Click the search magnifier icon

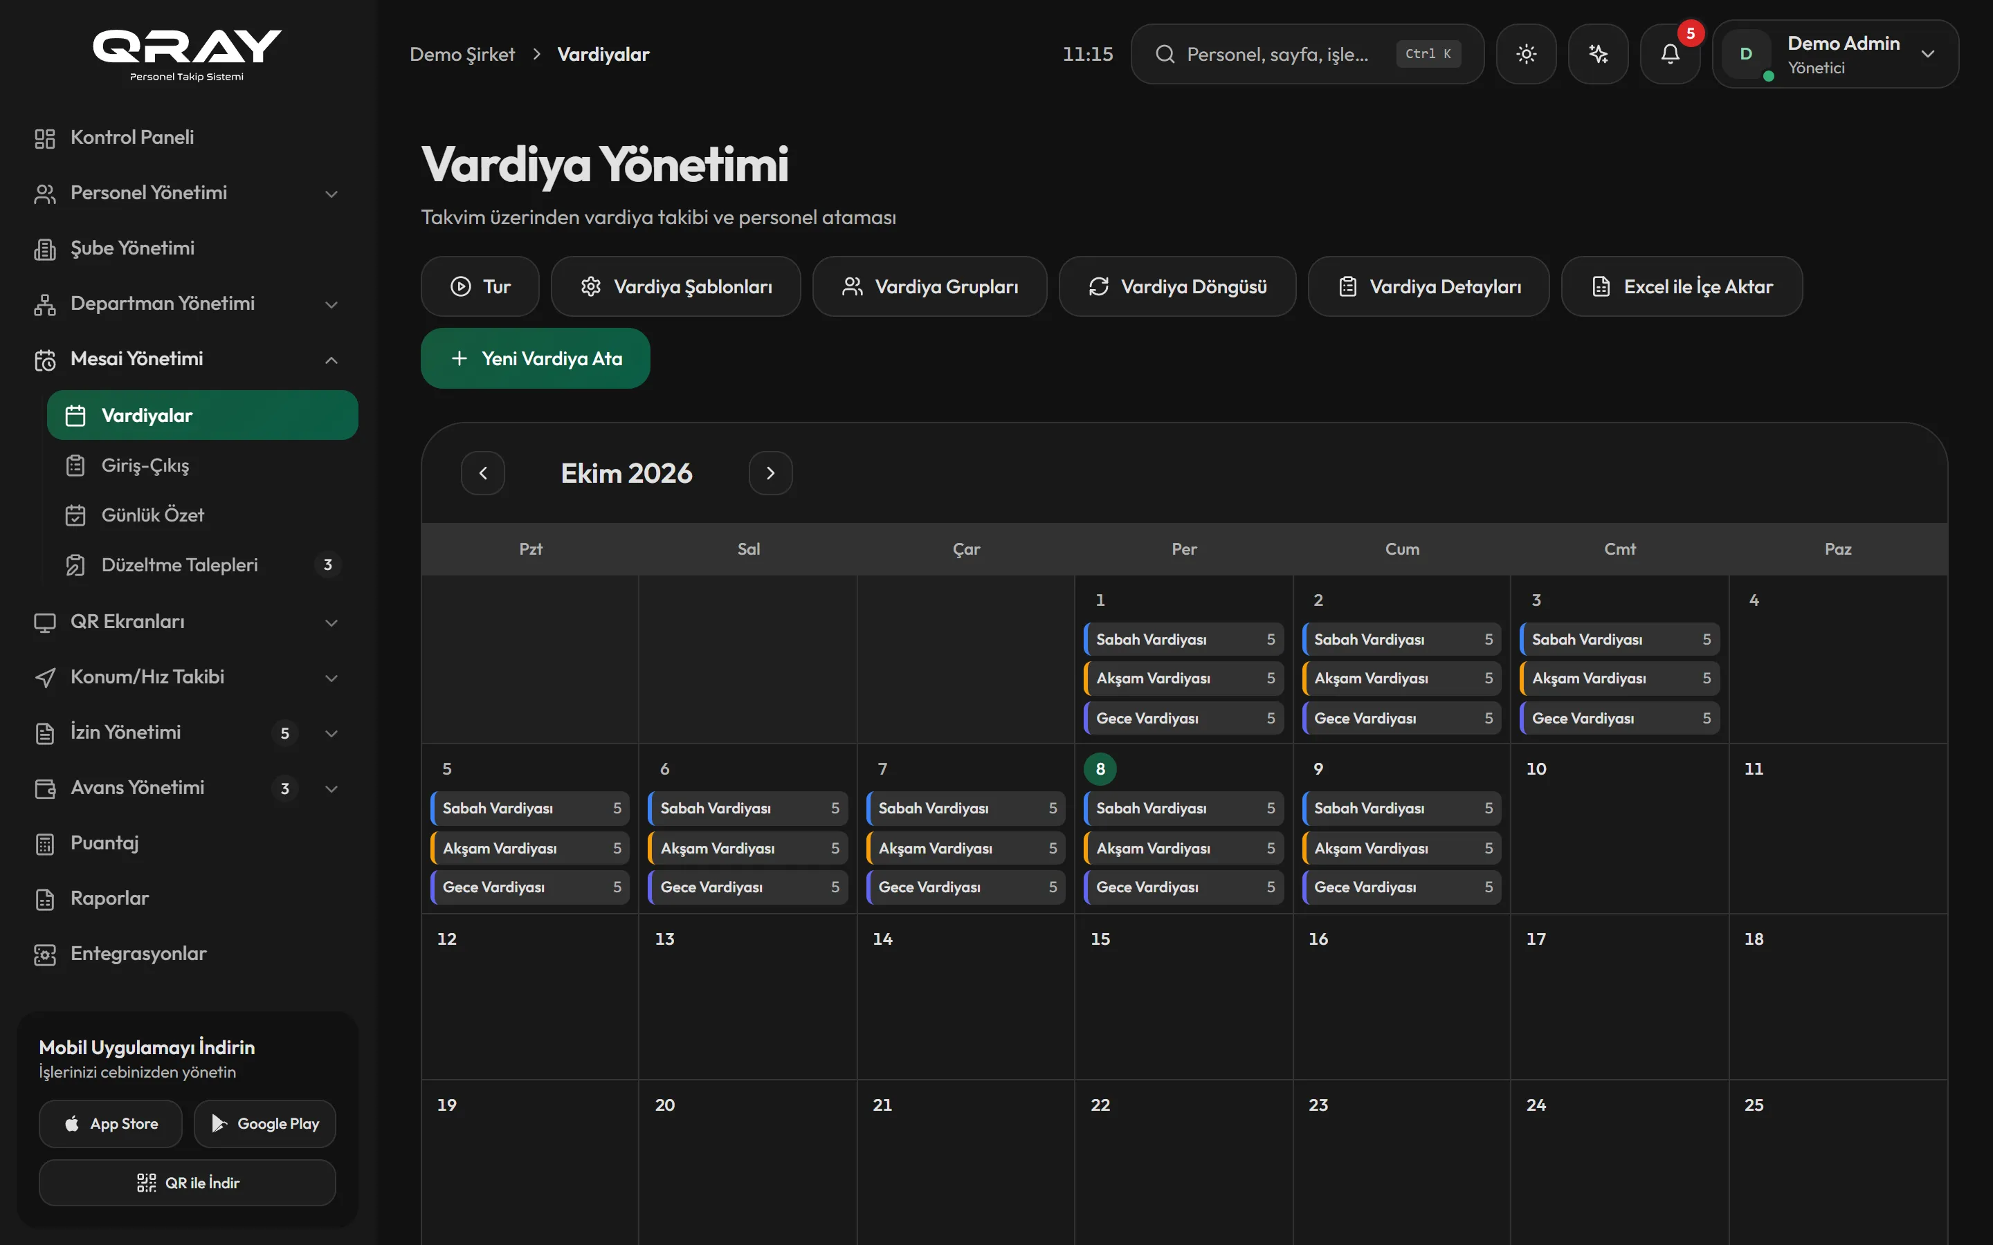pos(1165,55)
